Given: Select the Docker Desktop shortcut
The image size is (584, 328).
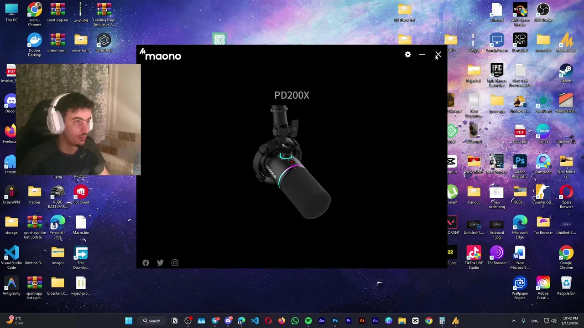Looking at the screenshot, I should click(x=34, y=45).
